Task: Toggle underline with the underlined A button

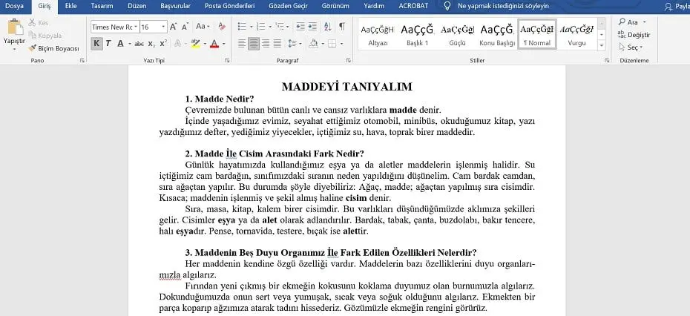Action: click(x=120, y=44)
